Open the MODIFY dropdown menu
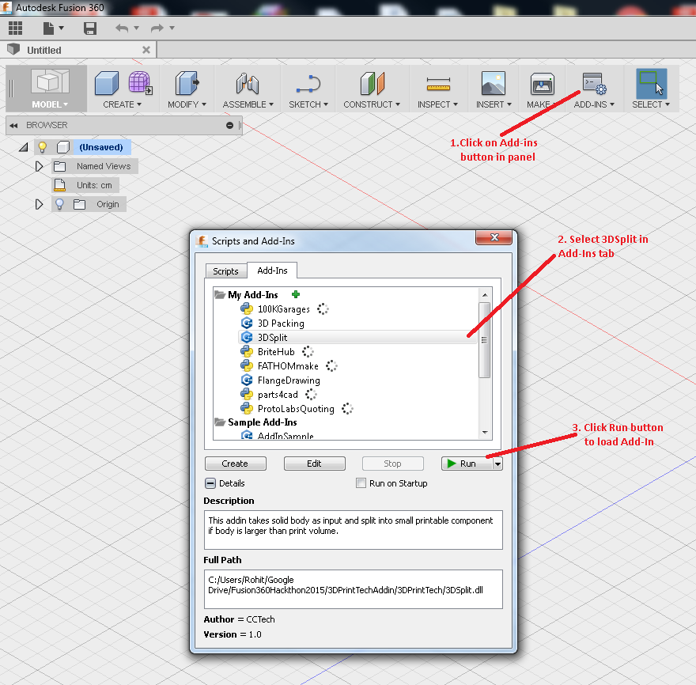This screenshot has height=685, width=696. click(187, 104)
